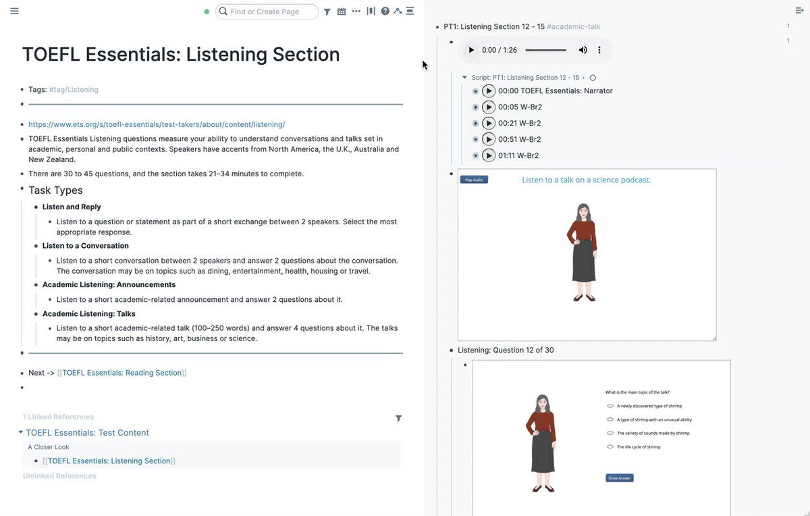This screenshot has width=810, height=516.
Task: Open the left sidebar hamburger menu
Action: [x=14, y=11]
